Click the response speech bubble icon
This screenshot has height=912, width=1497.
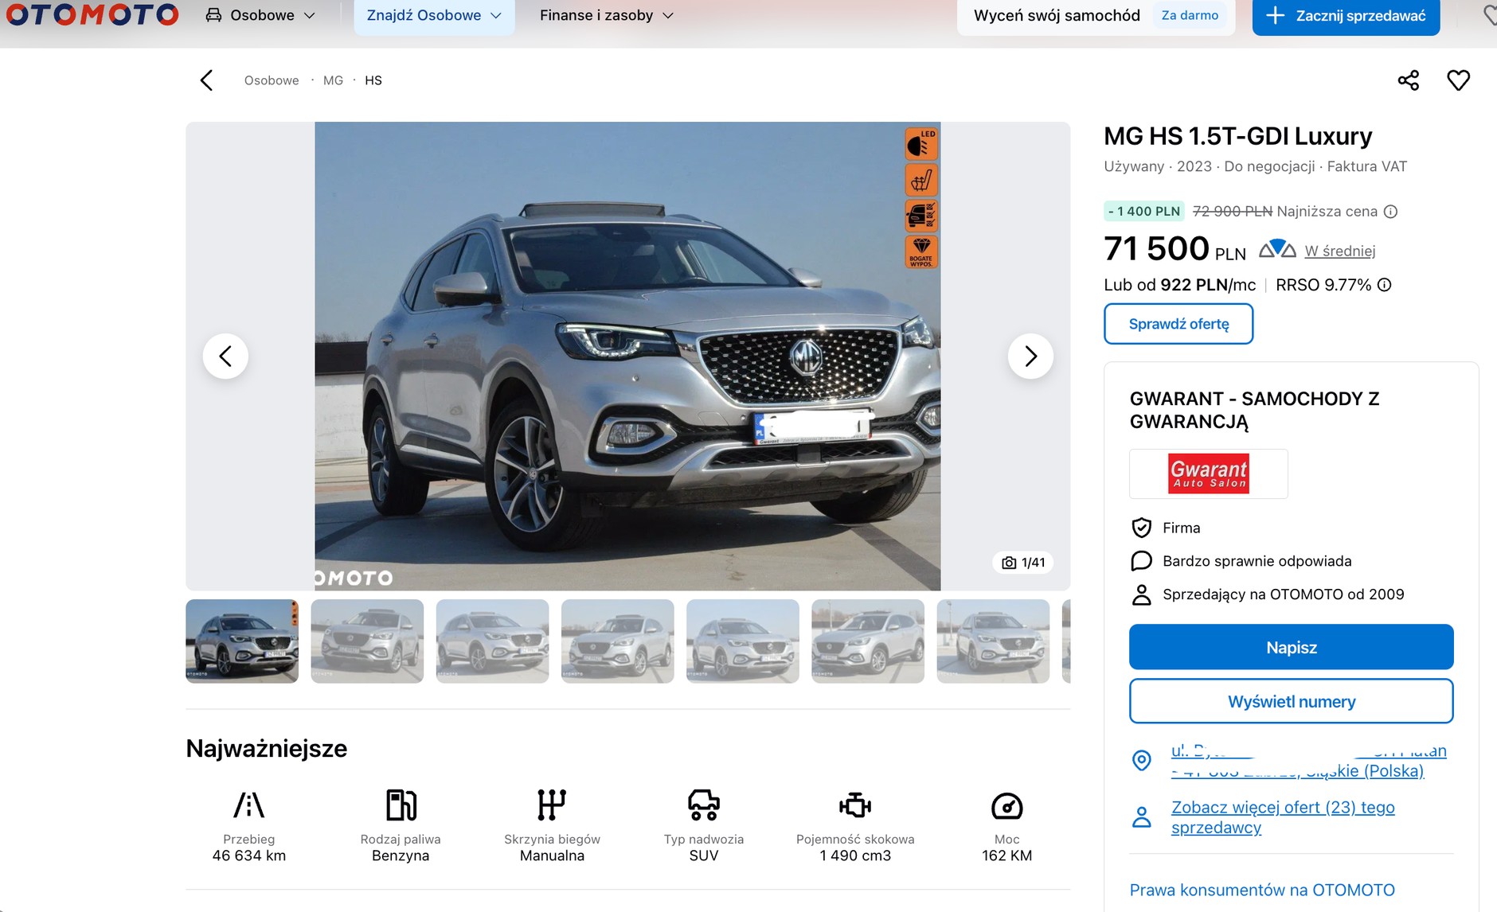click(x=1142, y=561)
